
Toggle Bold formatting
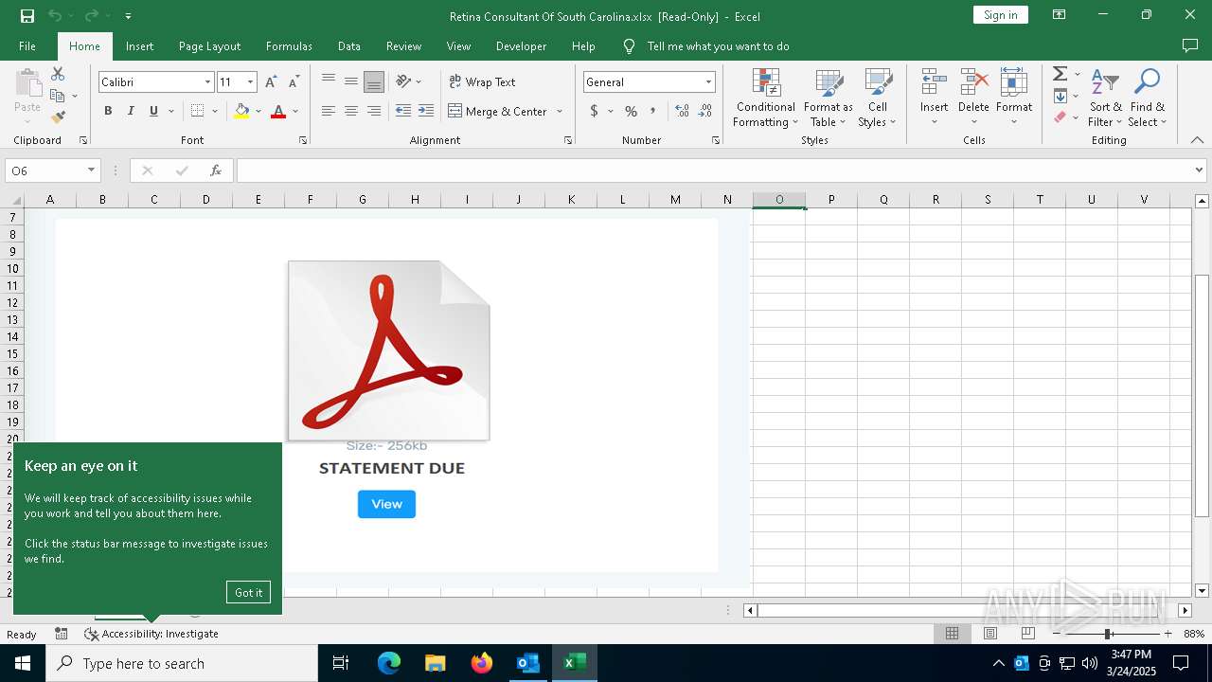click(x=108, y=111)
